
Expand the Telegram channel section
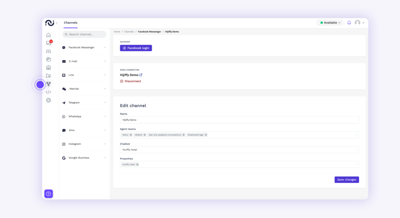[105, 103]
